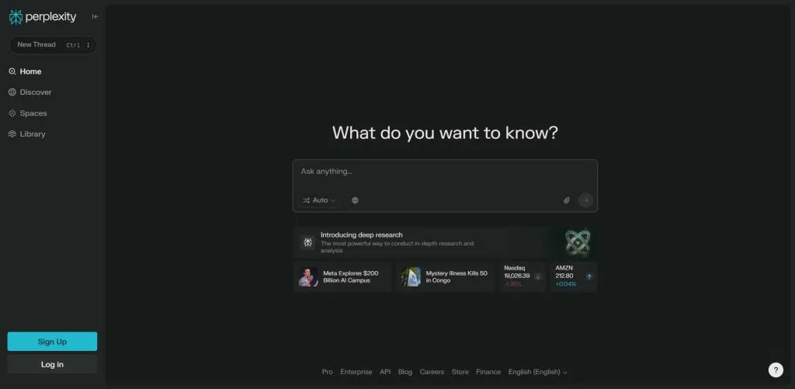Collapse the sidebar with the arrow icon
Screen dimensions: 795x389
pyautogui.click(x=95, y=16)
